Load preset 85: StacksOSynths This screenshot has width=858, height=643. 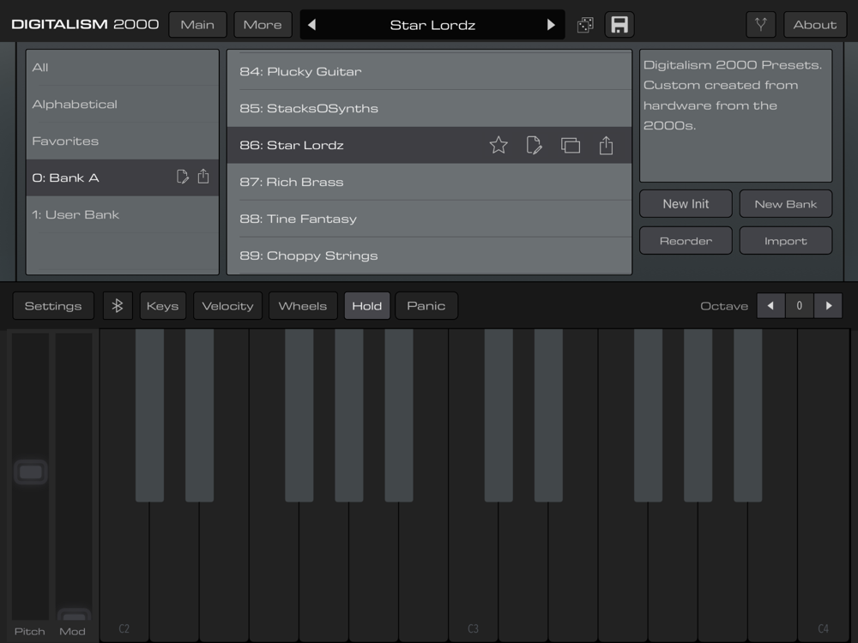(x=430, y=108)
